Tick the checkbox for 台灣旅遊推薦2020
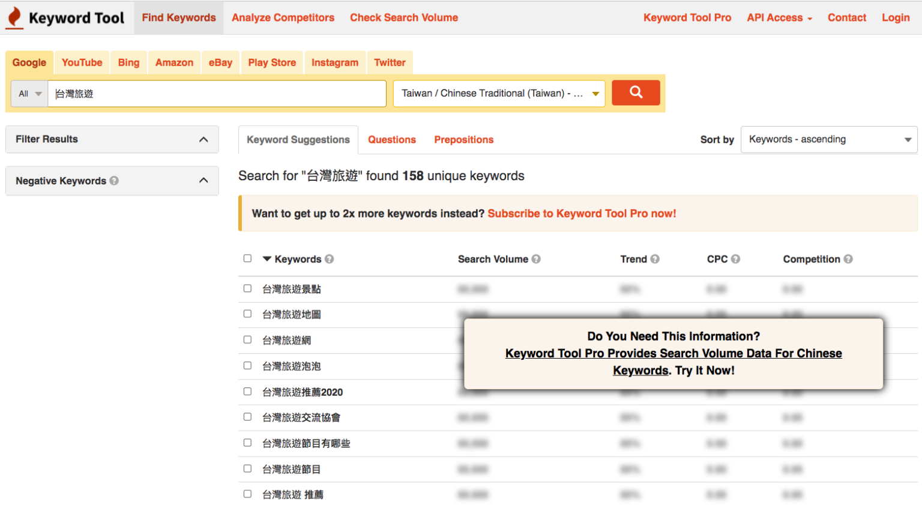 [x=247, y=391]
